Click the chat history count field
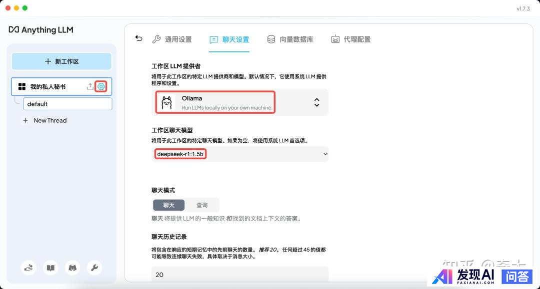The image size is (540, 289). (240, 275)
